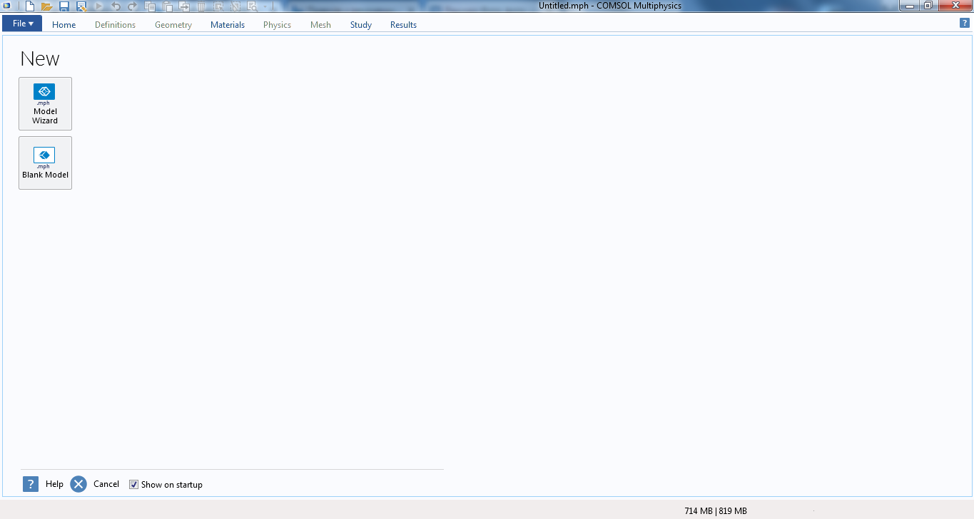Click the Duplicate icon in quick access toolbar
Viewport: 974px width, 519px height.
[184, 6]
